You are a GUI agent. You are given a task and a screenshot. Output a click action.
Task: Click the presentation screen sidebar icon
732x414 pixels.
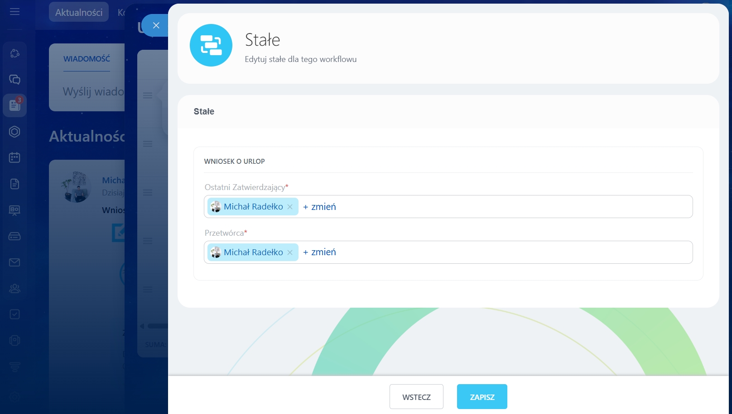[14, 210]
